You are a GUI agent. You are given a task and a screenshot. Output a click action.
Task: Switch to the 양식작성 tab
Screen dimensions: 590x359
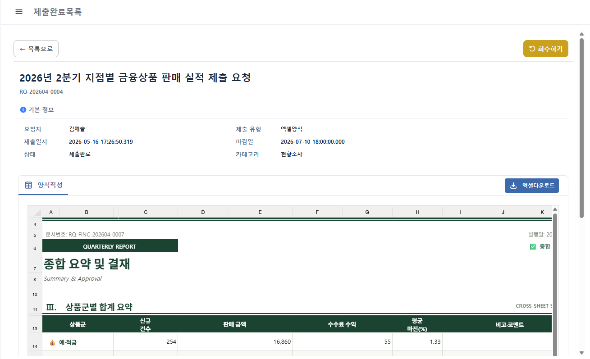[x=44, y=185]
